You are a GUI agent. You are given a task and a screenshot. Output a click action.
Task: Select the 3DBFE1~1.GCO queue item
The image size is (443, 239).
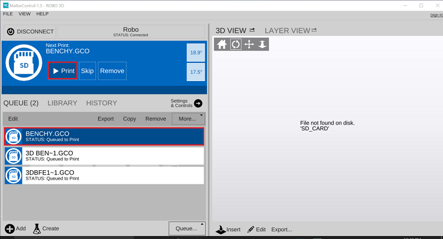[x=104, y=176]
